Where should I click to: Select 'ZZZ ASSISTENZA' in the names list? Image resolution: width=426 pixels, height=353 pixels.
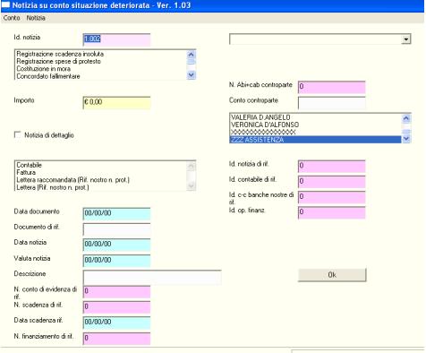click(315, 140)
